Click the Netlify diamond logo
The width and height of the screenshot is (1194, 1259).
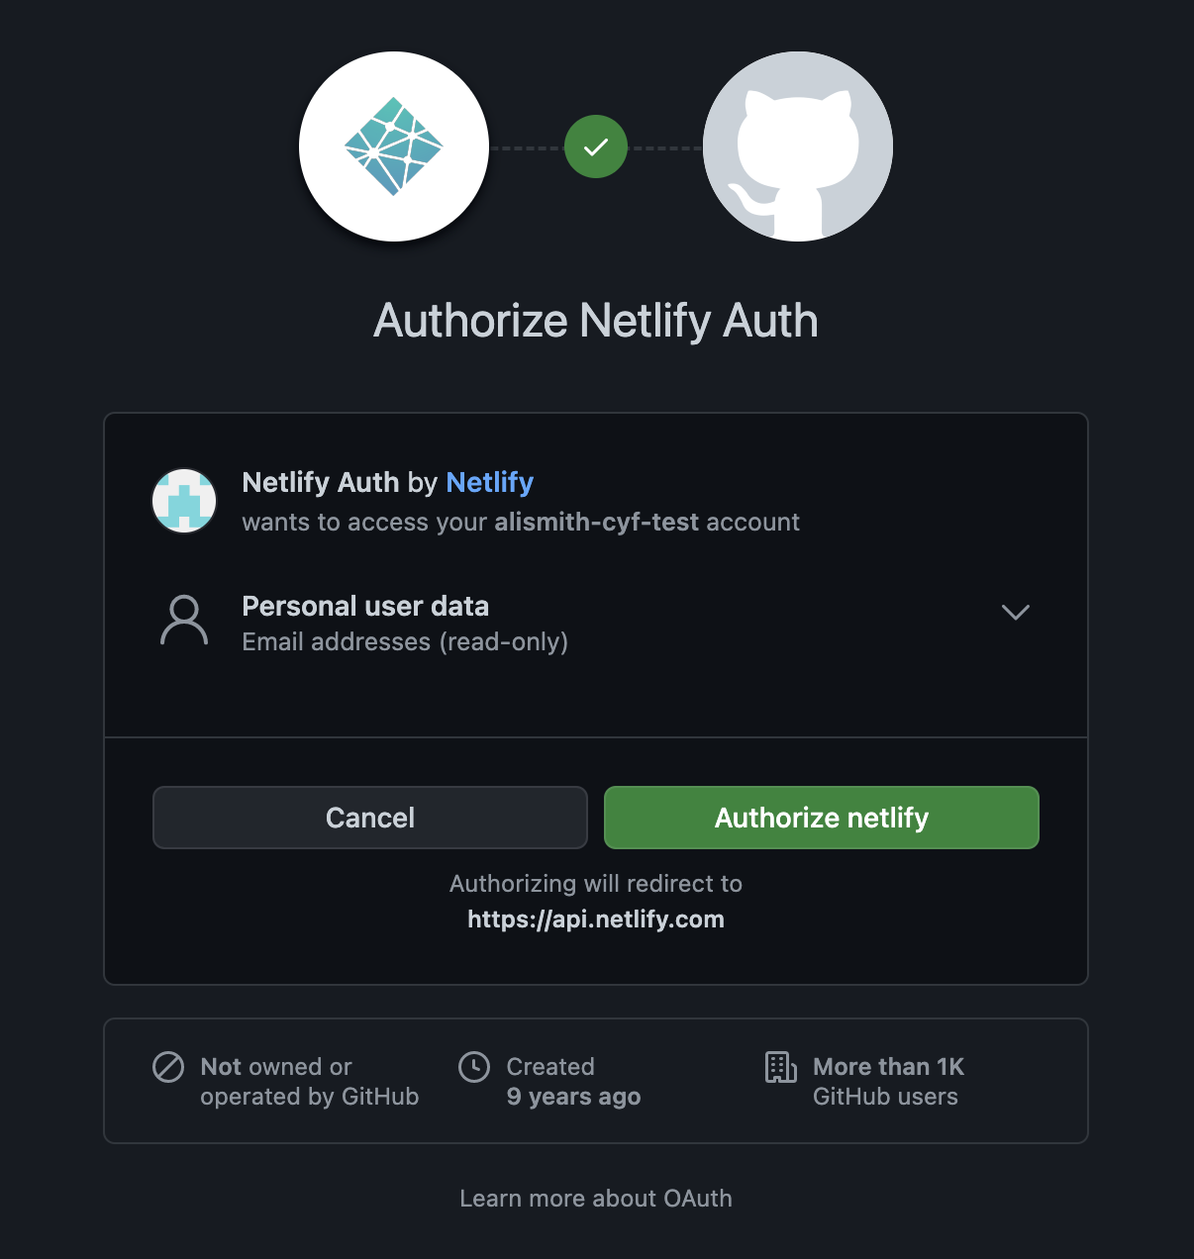[394, 146]
